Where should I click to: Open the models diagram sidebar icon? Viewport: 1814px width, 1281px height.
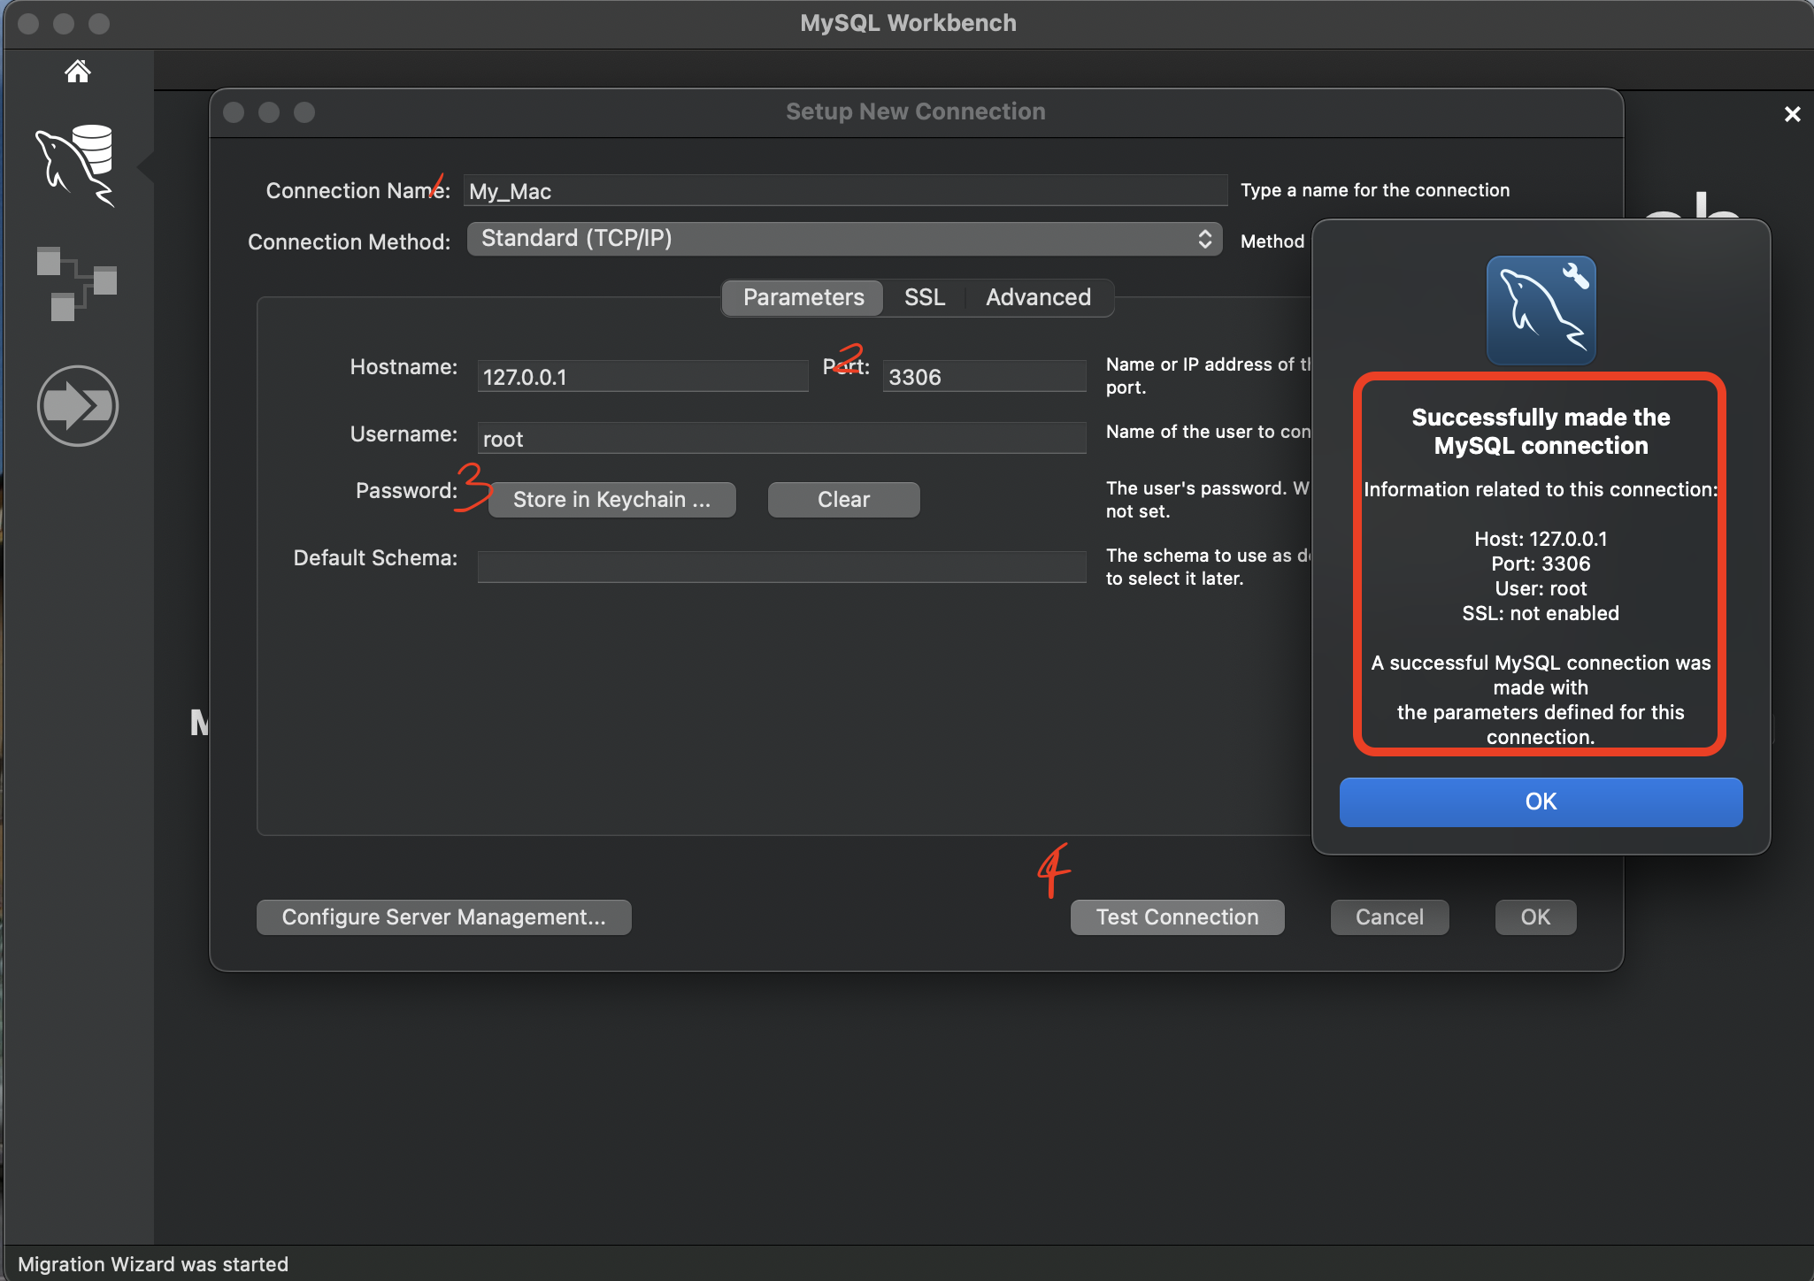(77, 283)
